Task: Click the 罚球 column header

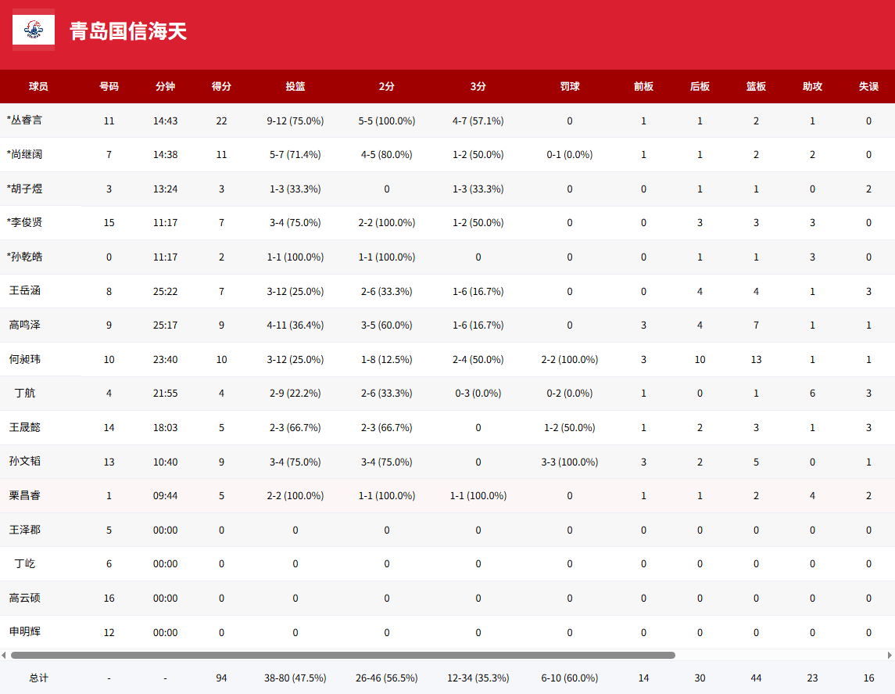Action: tap(570, 87)
